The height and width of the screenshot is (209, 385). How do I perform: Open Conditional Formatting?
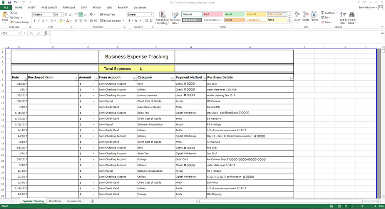162,18
